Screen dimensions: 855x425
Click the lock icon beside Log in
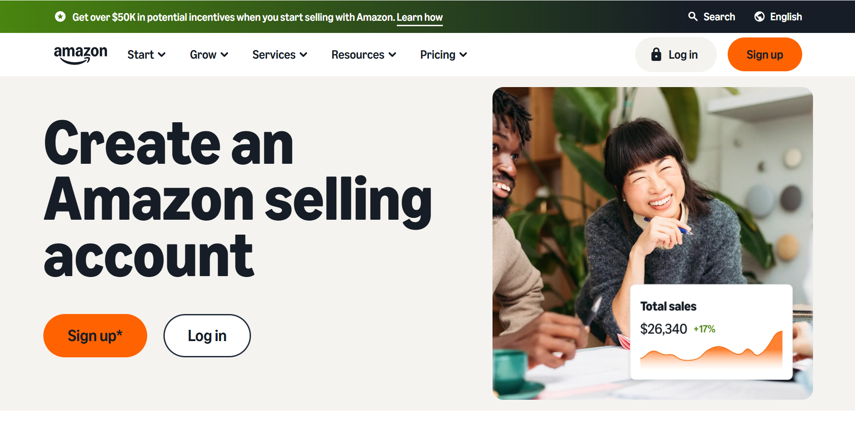coord(656,55)
